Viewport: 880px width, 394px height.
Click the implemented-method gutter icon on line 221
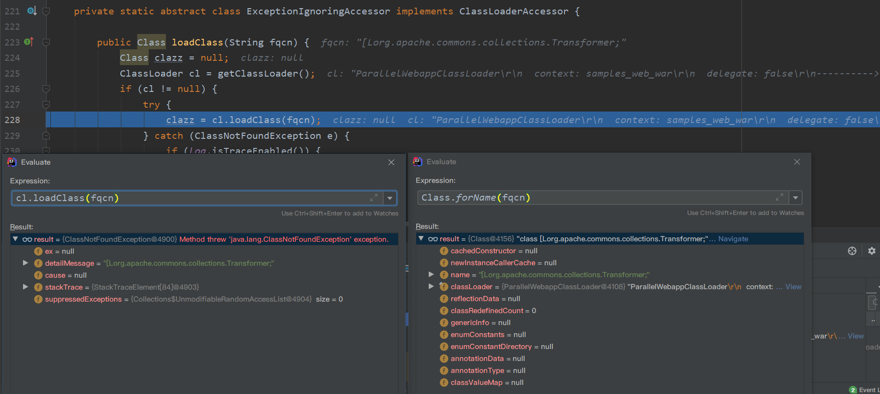pos(32,11)
